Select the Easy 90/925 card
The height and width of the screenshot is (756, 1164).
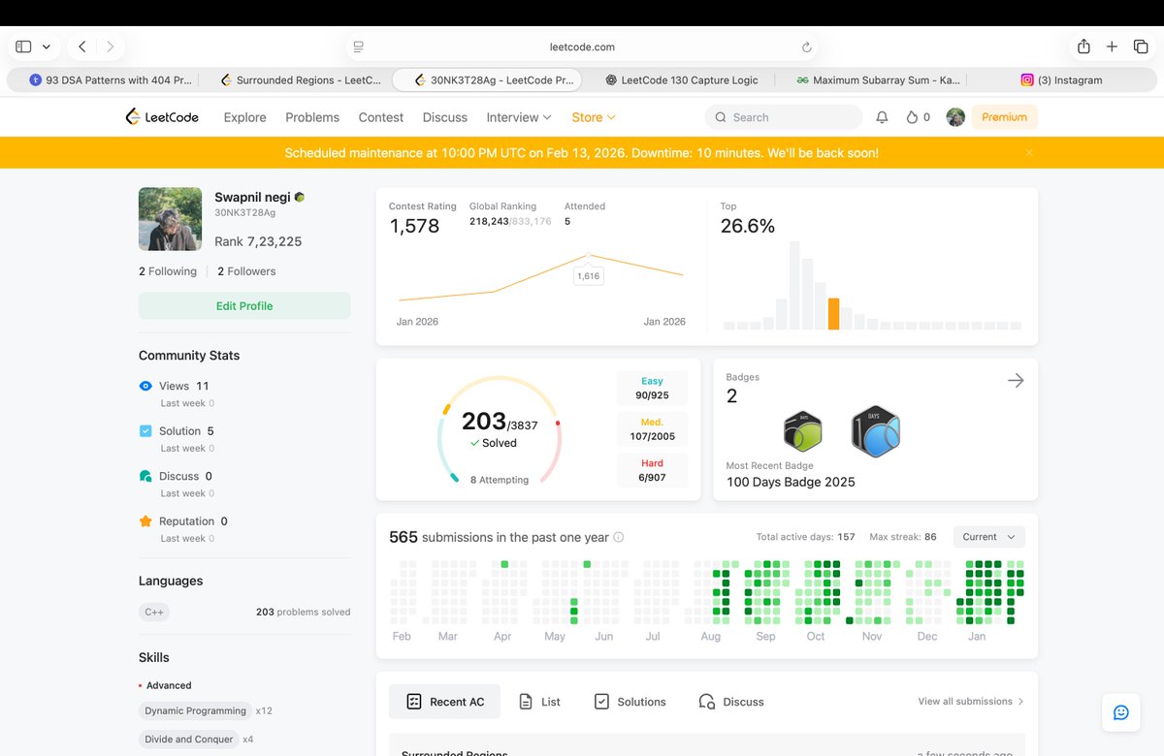652,389
